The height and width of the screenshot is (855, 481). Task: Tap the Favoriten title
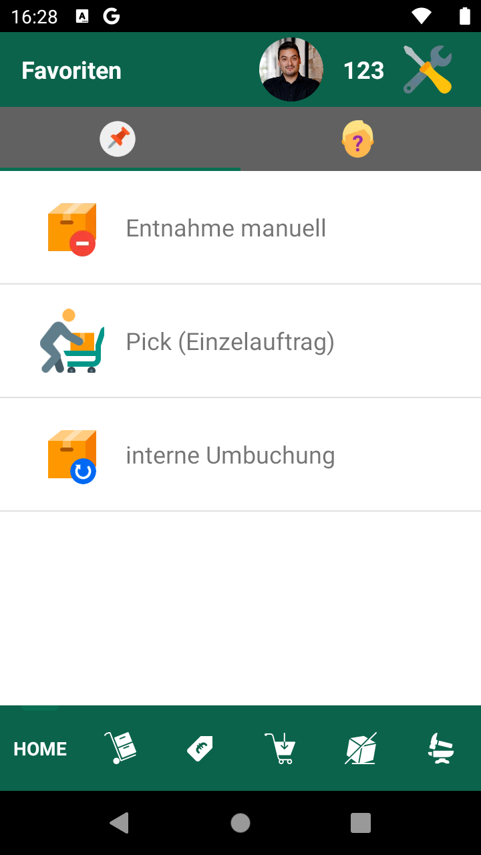coord(71,71)
